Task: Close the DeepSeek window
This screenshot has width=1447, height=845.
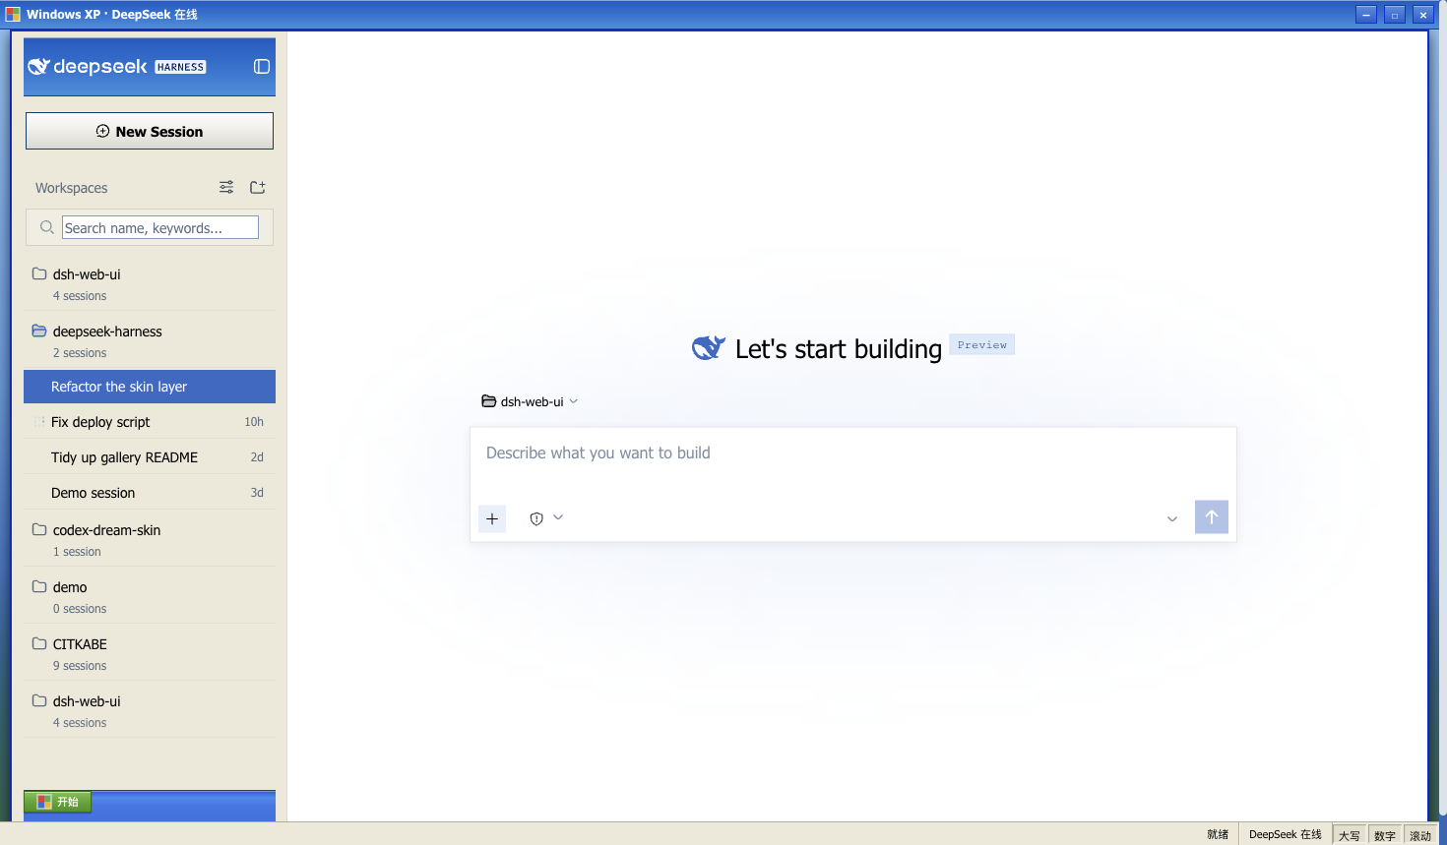Action: tap(1423, 14)
